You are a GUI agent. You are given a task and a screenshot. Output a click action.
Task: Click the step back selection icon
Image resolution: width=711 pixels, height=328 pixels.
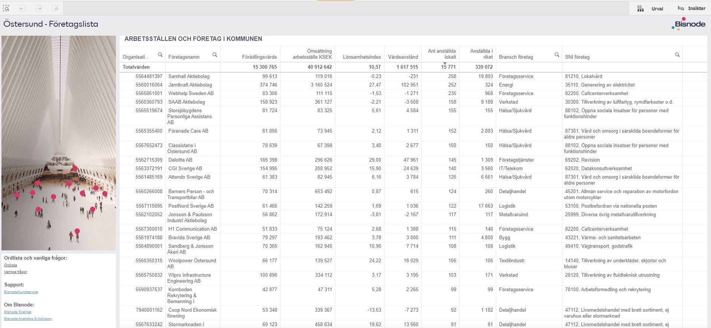click(x=22, y=8)
